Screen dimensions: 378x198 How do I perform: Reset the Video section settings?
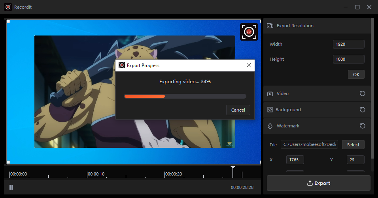362,93
